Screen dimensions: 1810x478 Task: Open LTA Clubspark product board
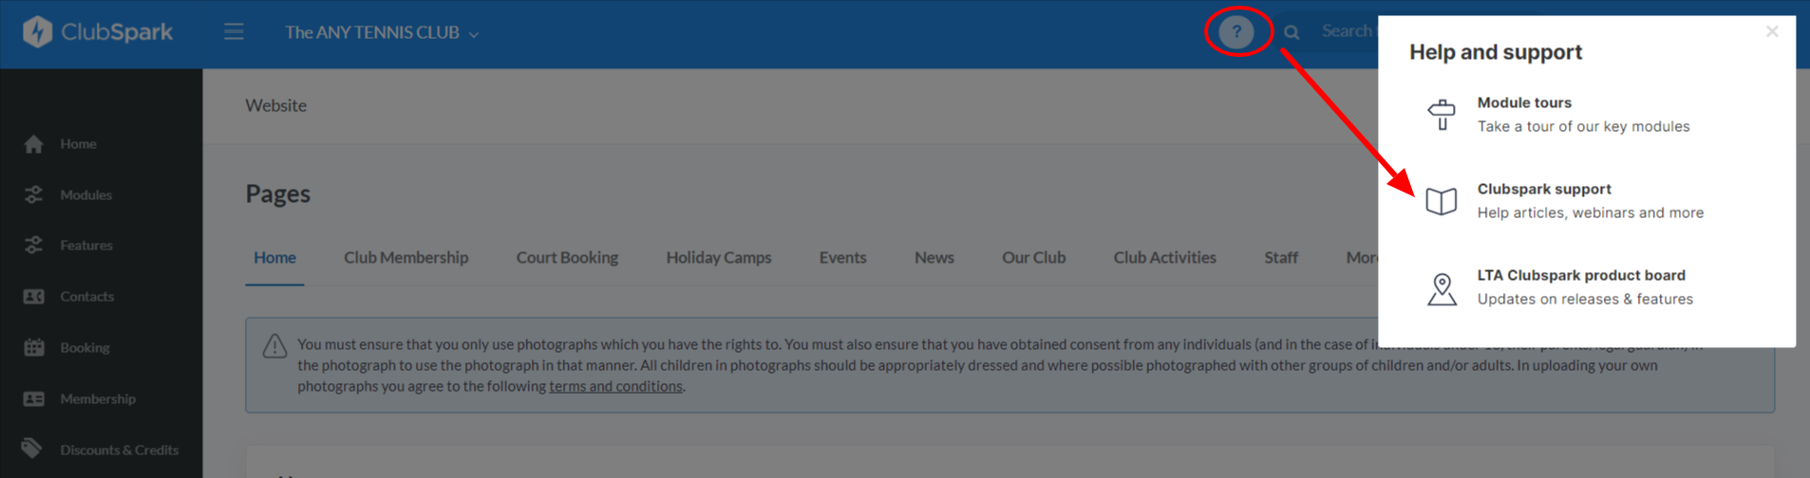click(x=1586, y=287)
